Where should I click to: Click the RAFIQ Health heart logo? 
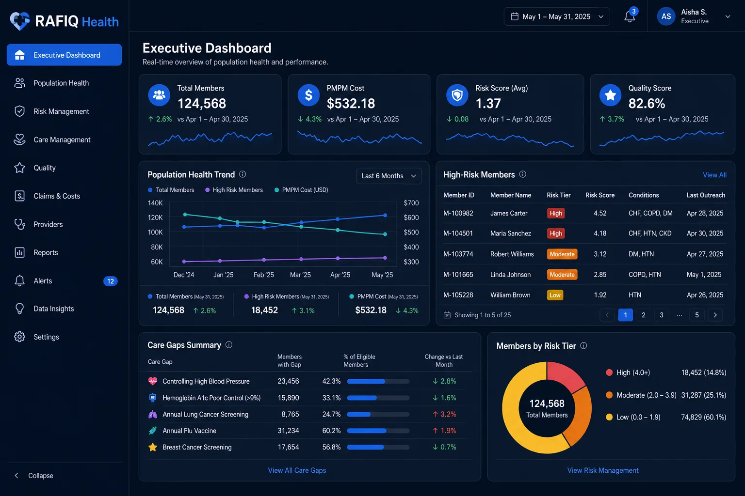pos(20,21)
